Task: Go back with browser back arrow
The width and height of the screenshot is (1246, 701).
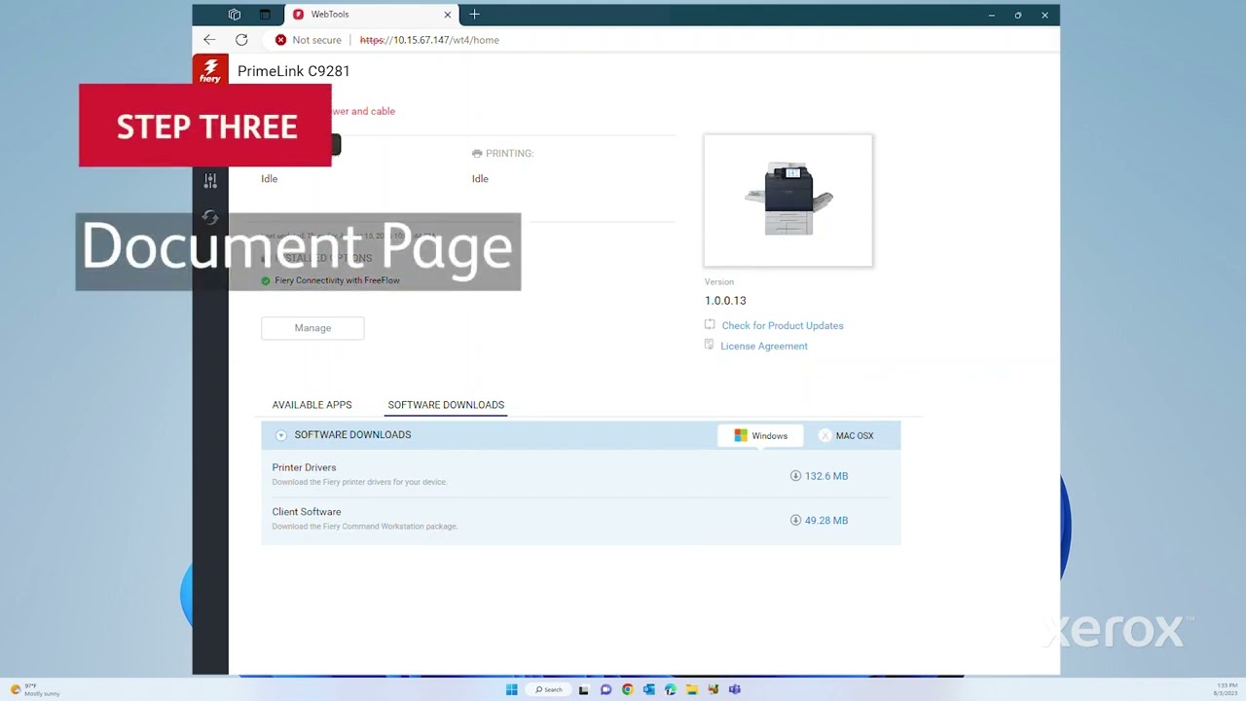Action: click(x=209, y=40)
